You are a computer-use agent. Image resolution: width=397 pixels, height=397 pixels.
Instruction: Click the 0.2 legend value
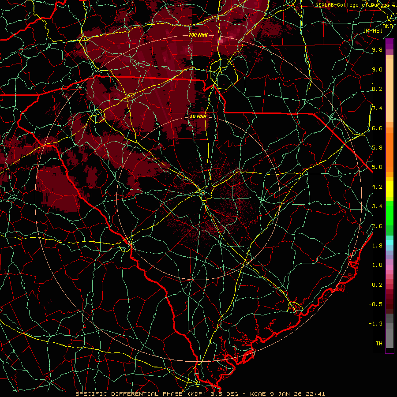[377, 285]
